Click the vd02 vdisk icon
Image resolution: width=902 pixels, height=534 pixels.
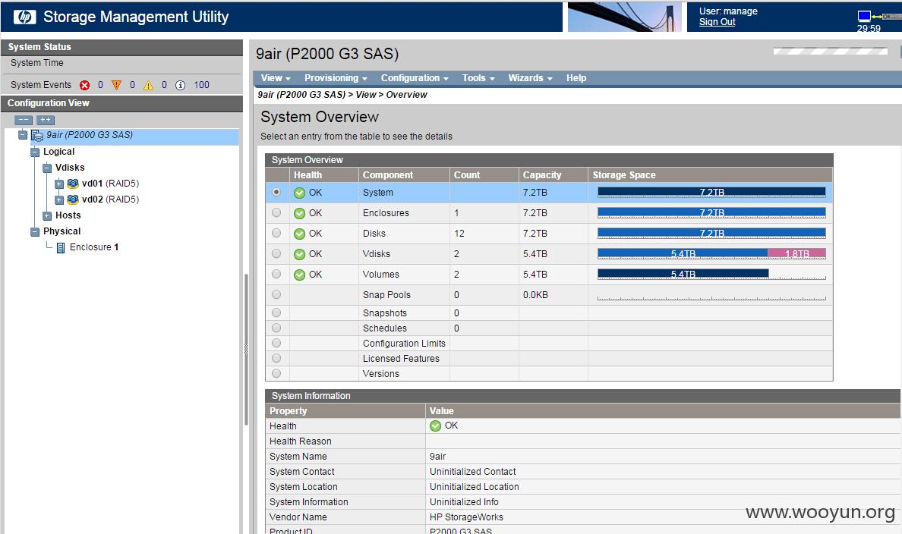click(73, 199)
